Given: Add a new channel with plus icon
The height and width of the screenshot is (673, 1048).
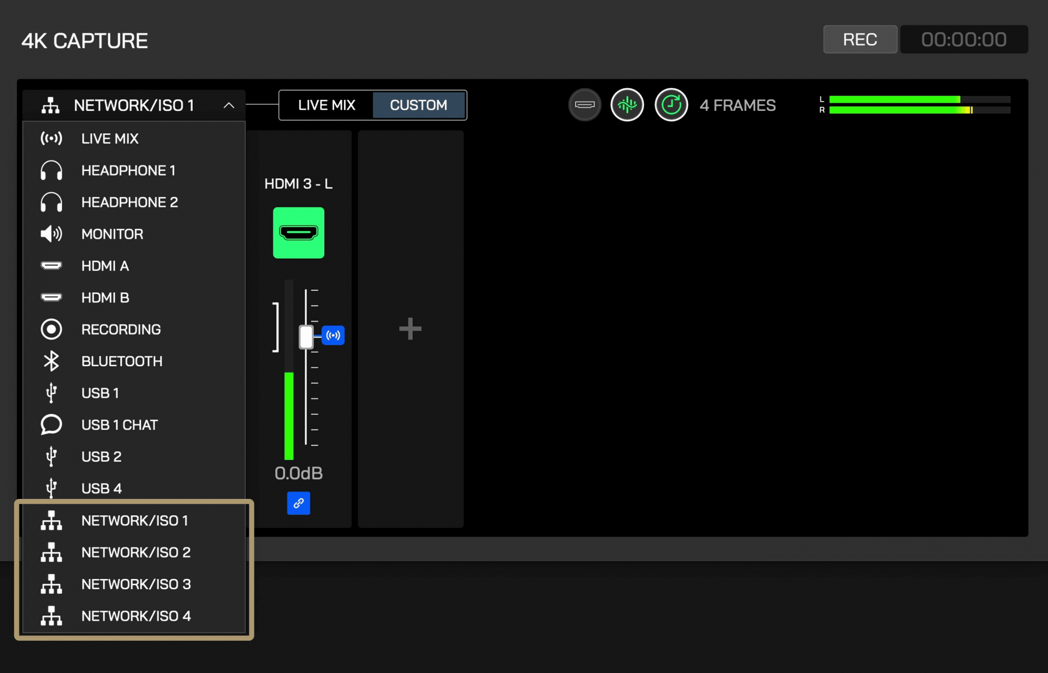Looking at the screenshot, I should 410,329.
